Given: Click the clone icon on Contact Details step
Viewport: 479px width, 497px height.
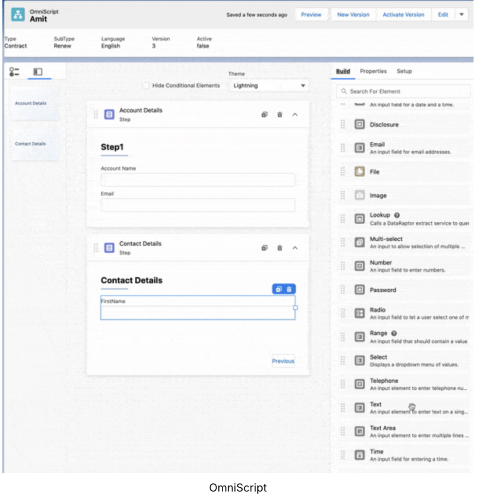Looking at the screenshot, I should point(265,248).
